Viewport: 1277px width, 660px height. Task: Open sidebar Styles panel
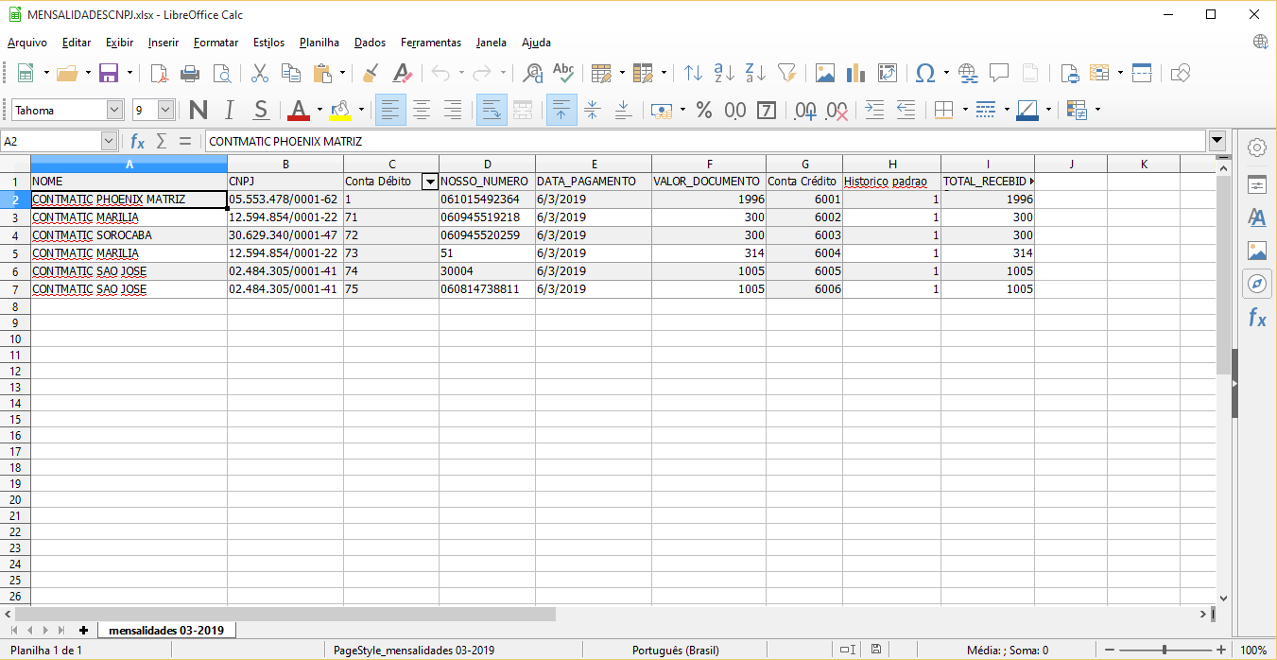click(x=1256, y=217)
